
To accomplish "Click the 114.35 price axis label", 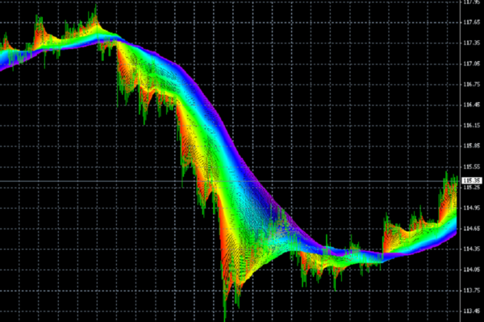I will 472,249.
